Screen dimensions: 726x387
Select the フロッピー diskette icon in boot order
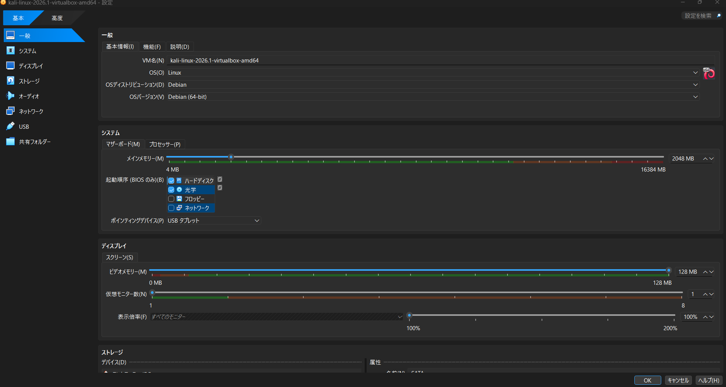click(x=179, y=199)
